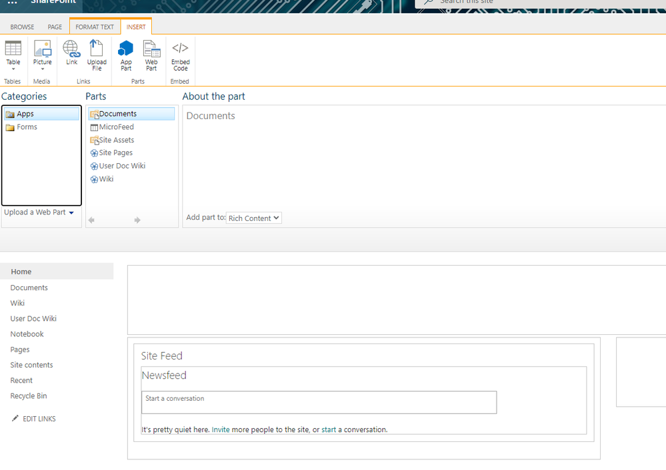Image resolution: width=666 pixels, height=470 pixels.
Task: Insert a Picture from the ribbon
Action: [43, 55]
